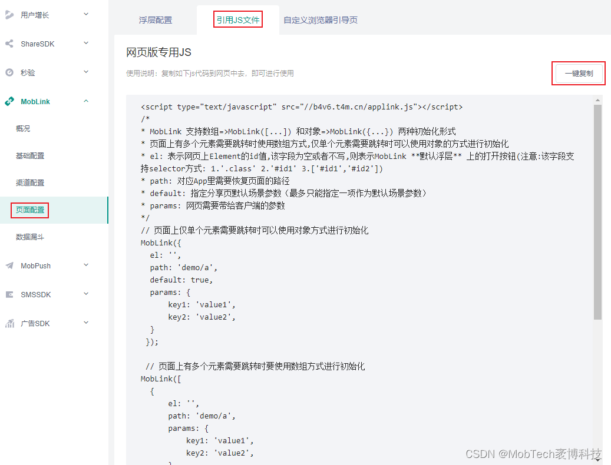Click the ShareSDK share icon in sidebar
This screenshot has height=465, width=611.
(9, 44)
